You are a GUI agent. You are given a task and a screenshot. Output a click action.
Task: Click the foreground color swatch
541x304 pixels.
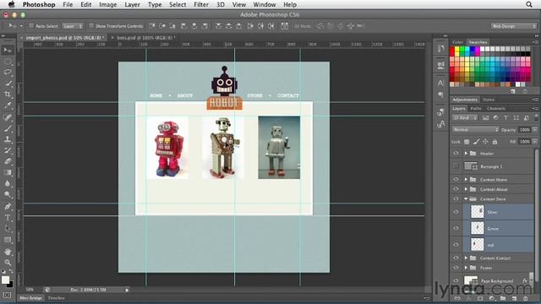click(5, 280)
